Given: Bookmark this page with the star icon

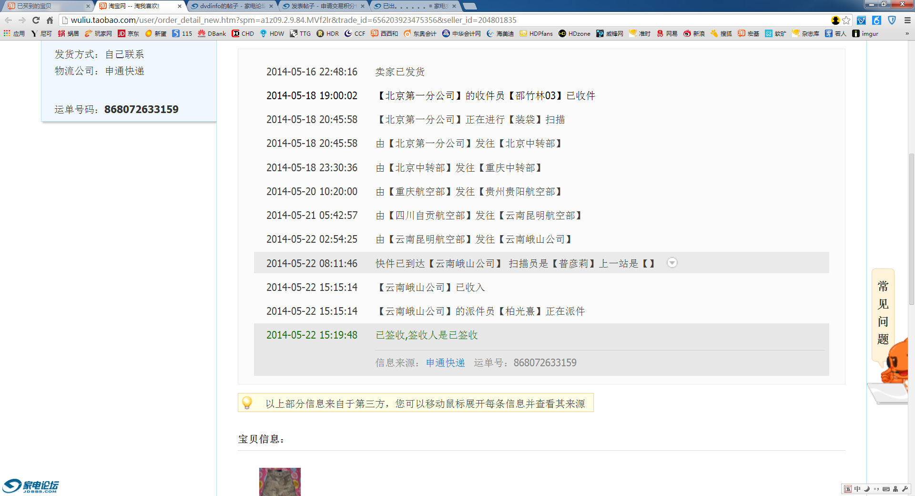Looking at the screenshot, I should tap(846, 20).
